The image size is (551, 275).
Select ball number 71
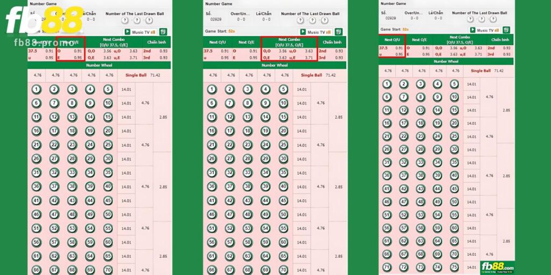pyautogui.click(x=387, y=267)
